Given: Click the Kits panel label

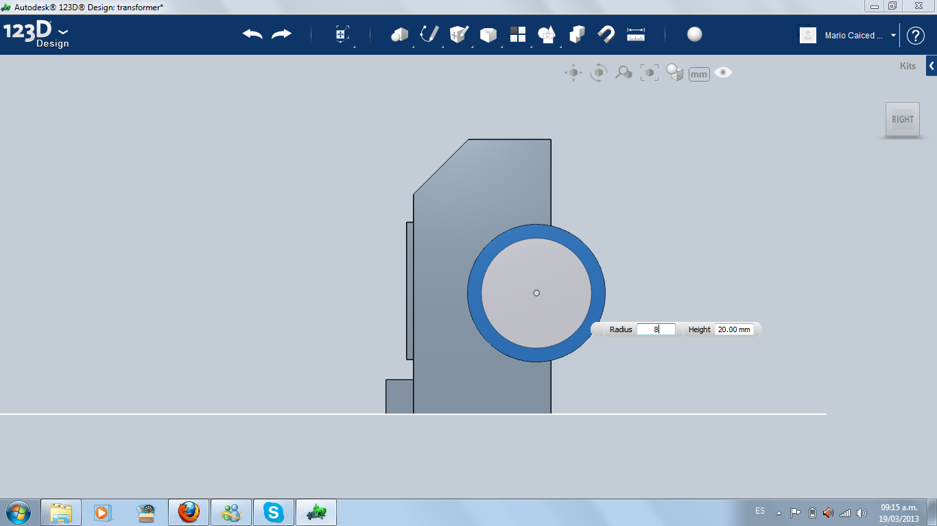Looking at the screenshot, I should [x=908, y=66].
